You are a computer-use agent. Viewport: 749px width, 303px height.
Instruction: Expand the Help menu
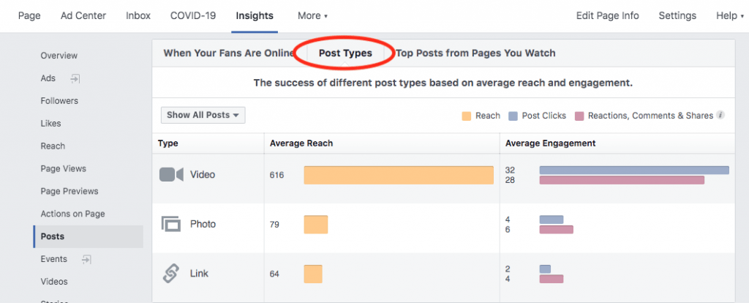[x=731, y=16]
